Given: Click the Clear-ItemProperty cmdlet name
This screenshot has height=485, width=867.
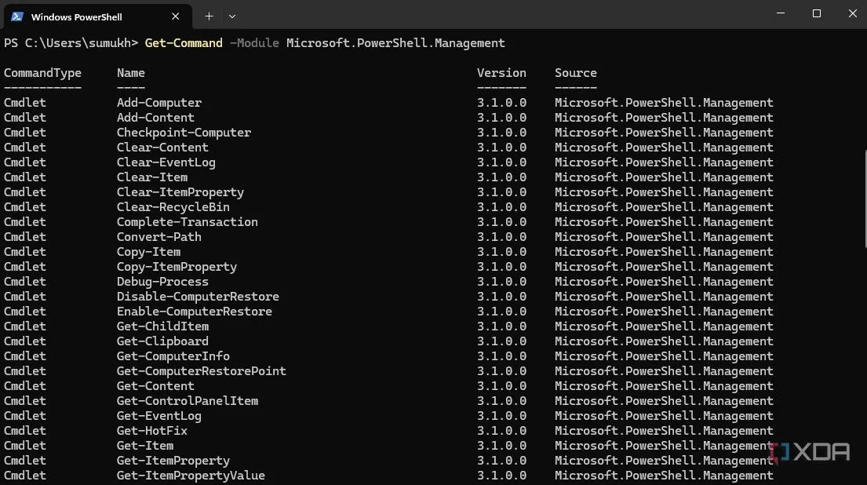Looking at the screenshot, I should [x=180, y=192].
